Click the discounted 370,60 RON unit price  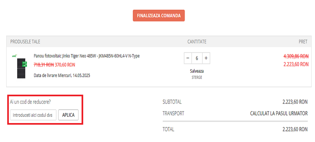[65, 65]
